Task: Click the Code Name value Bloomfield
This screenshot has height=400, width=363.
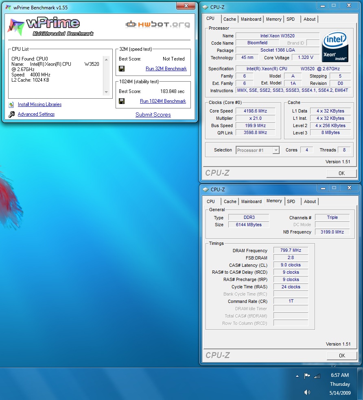Action: pyautogui.click(x=257, y=43)
